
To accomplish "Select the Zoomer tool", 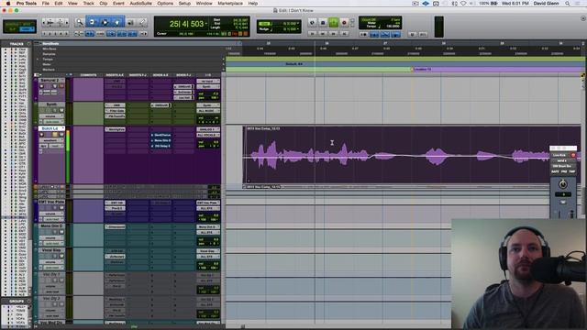I will pyautogui.click(x=80, y=22).
